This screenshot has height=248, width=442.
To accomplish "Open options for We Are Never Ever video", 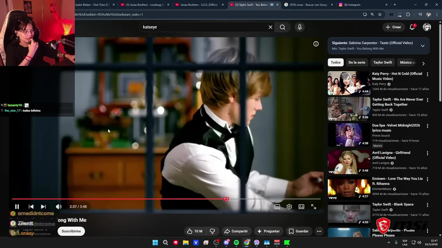I will (427, 100).
